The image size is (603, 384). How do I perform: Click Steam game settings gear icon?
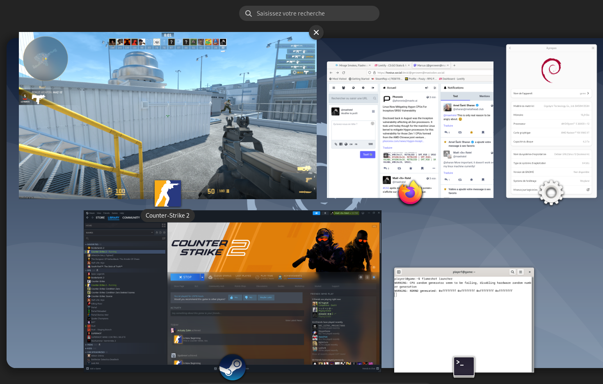pyautogui.click(x=361, y=277)
